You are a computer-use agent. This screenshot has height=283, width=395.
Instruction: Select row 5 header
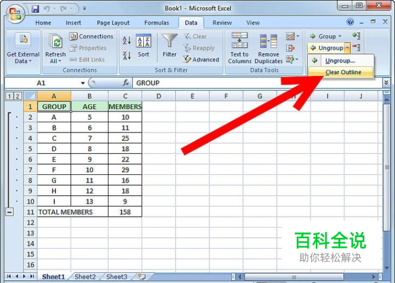pyautogui.click(x=30, y=149)
